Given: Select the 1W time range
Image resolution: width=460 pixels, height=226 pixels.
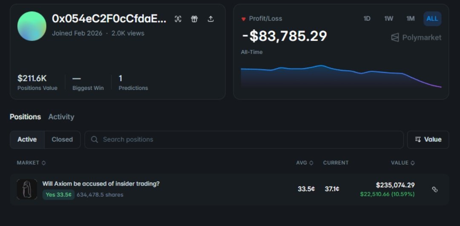Looking at the screenshot, I should point(388,19).
